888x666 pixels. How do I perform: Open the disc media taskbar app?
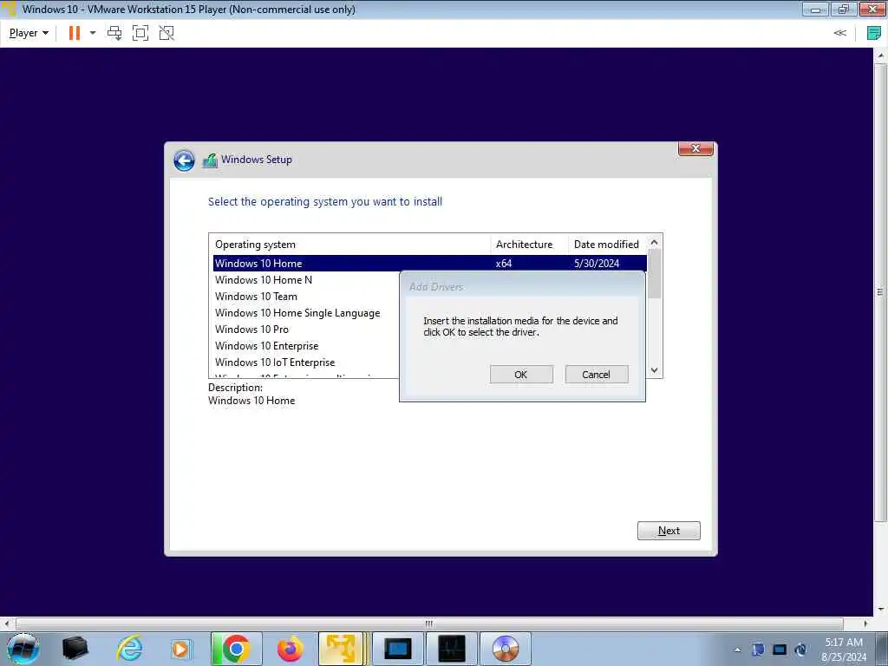[506, 649]
